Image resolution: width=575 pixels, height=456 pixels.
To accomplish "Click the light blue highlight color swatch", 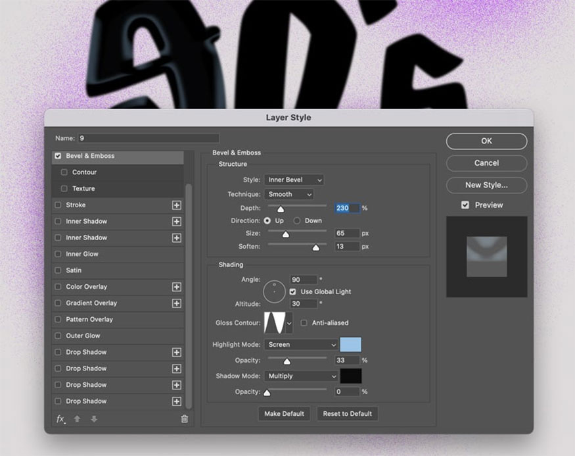I will point(350,345).
